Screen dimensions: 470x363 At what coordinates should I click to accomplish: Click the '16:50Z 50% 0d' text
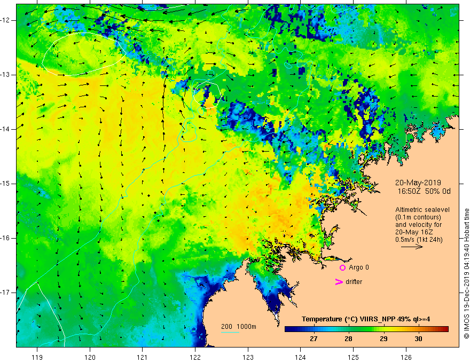(x=424, y=191)
